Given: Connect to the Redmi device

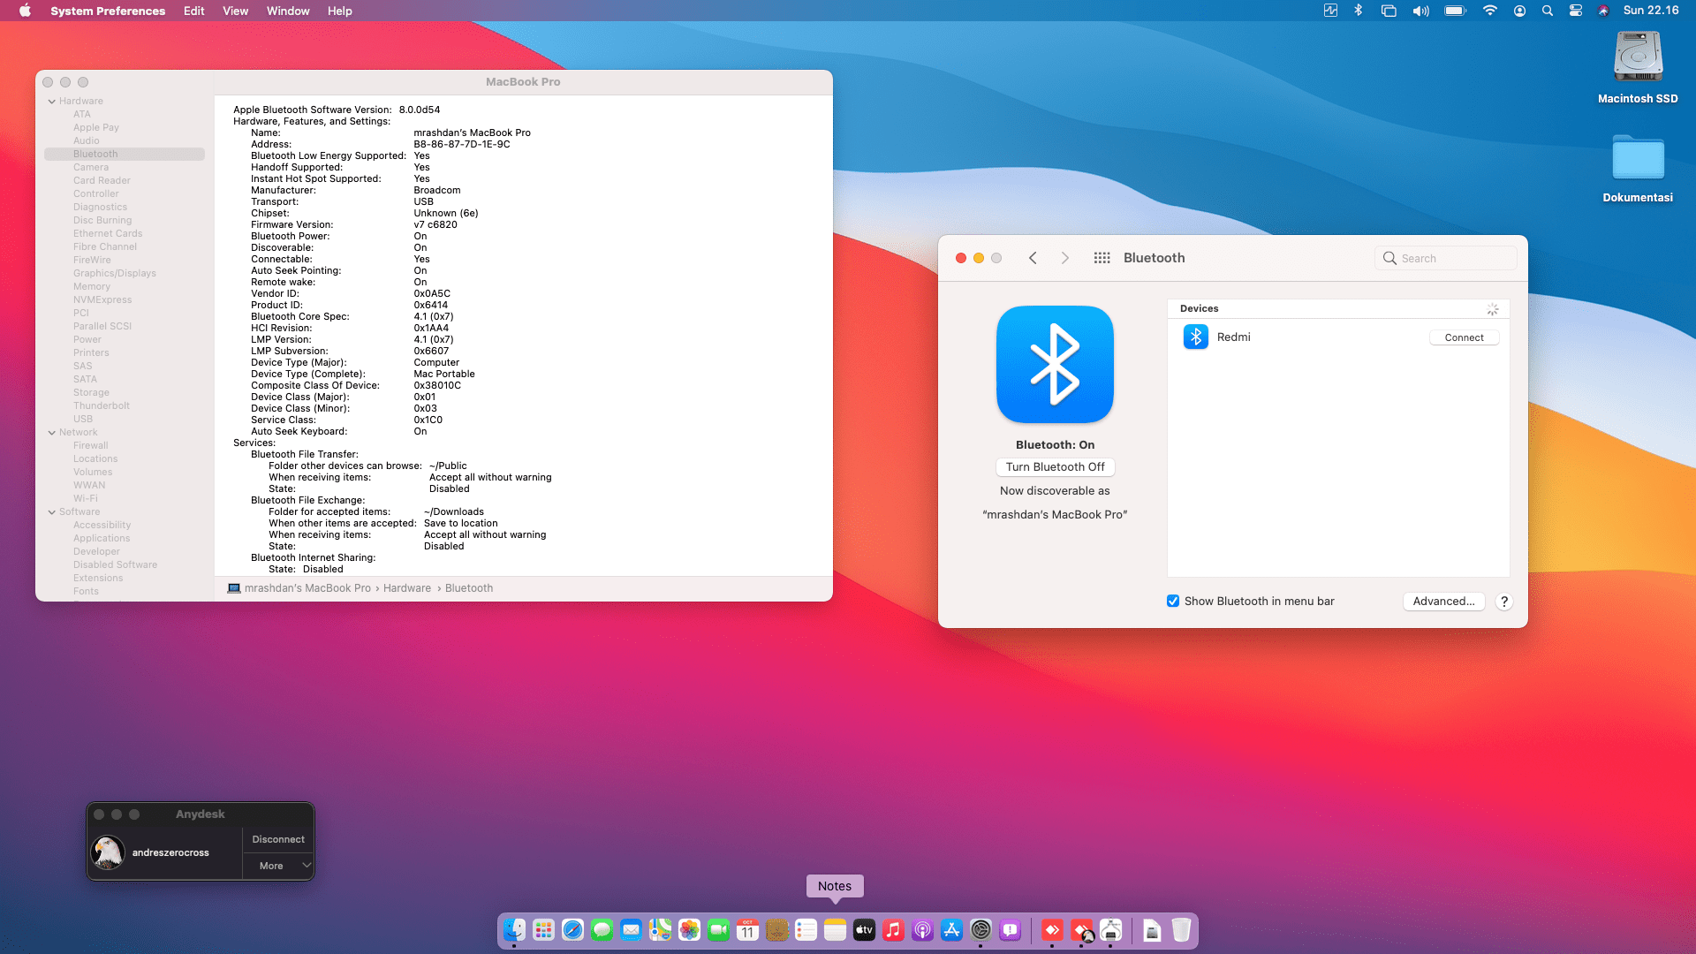Looking at the screenshot, I should click(1464, 337).
